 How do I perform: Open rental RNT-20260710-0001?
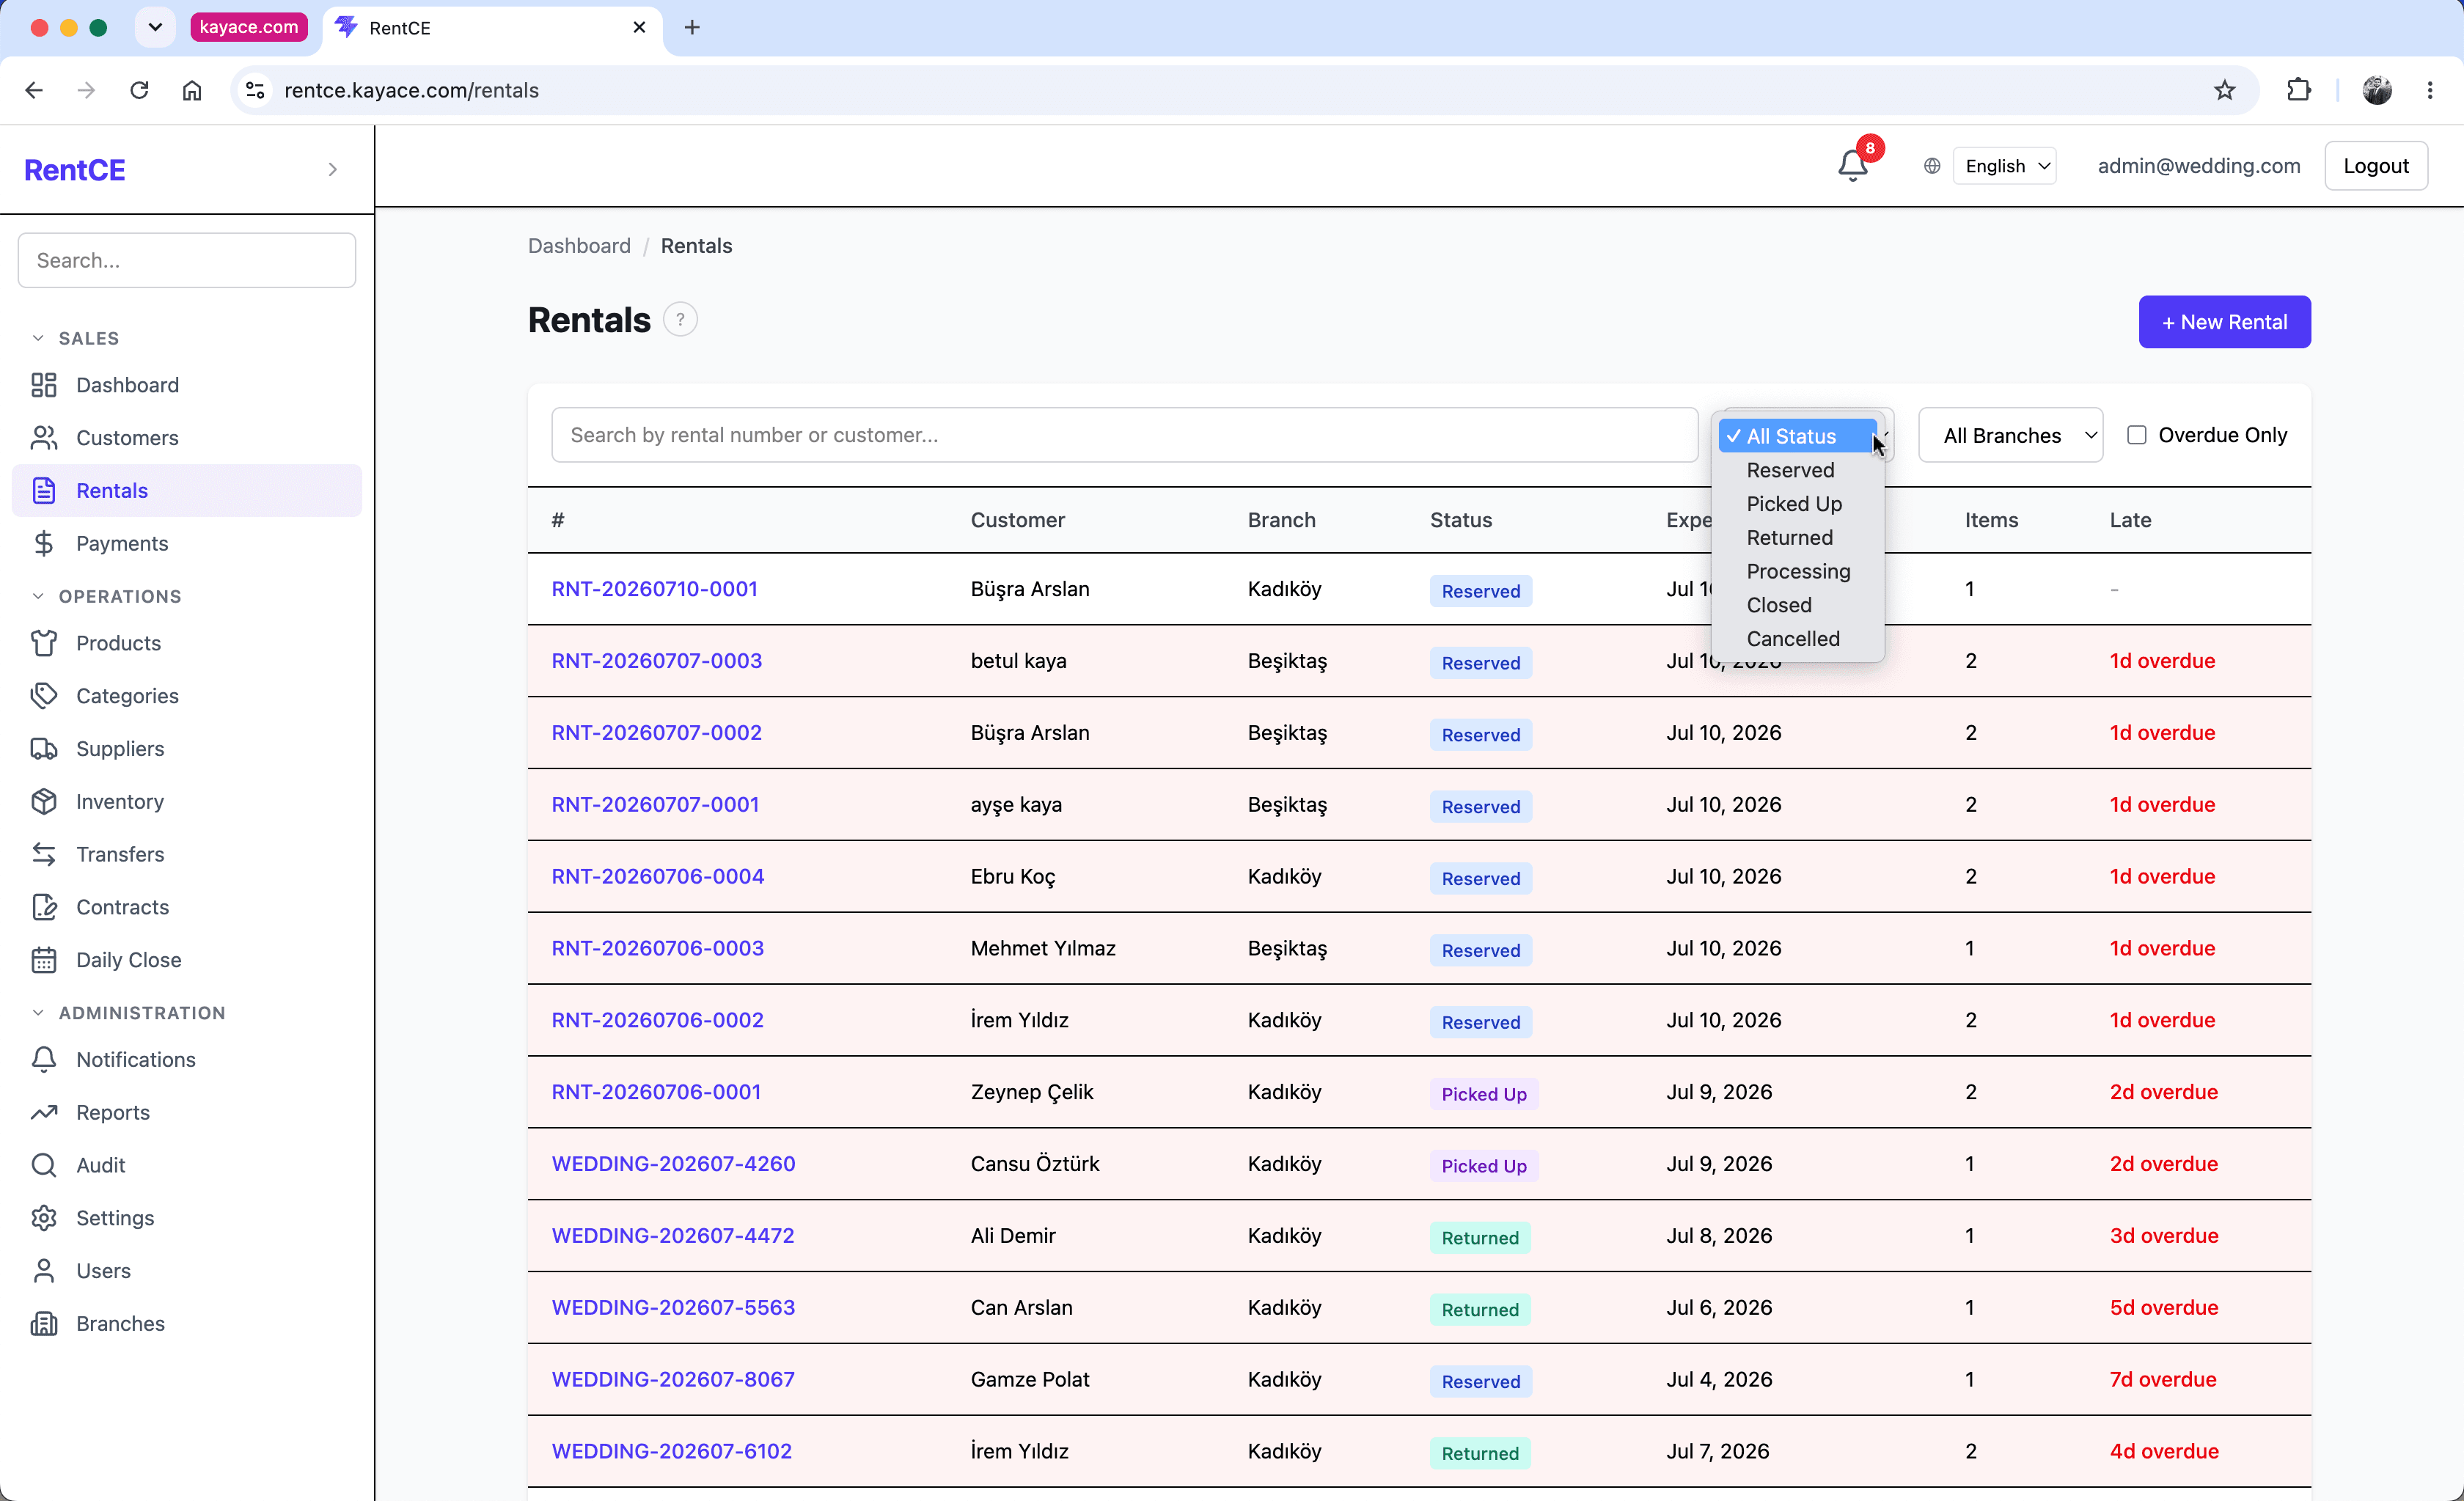tap(654, 589)
